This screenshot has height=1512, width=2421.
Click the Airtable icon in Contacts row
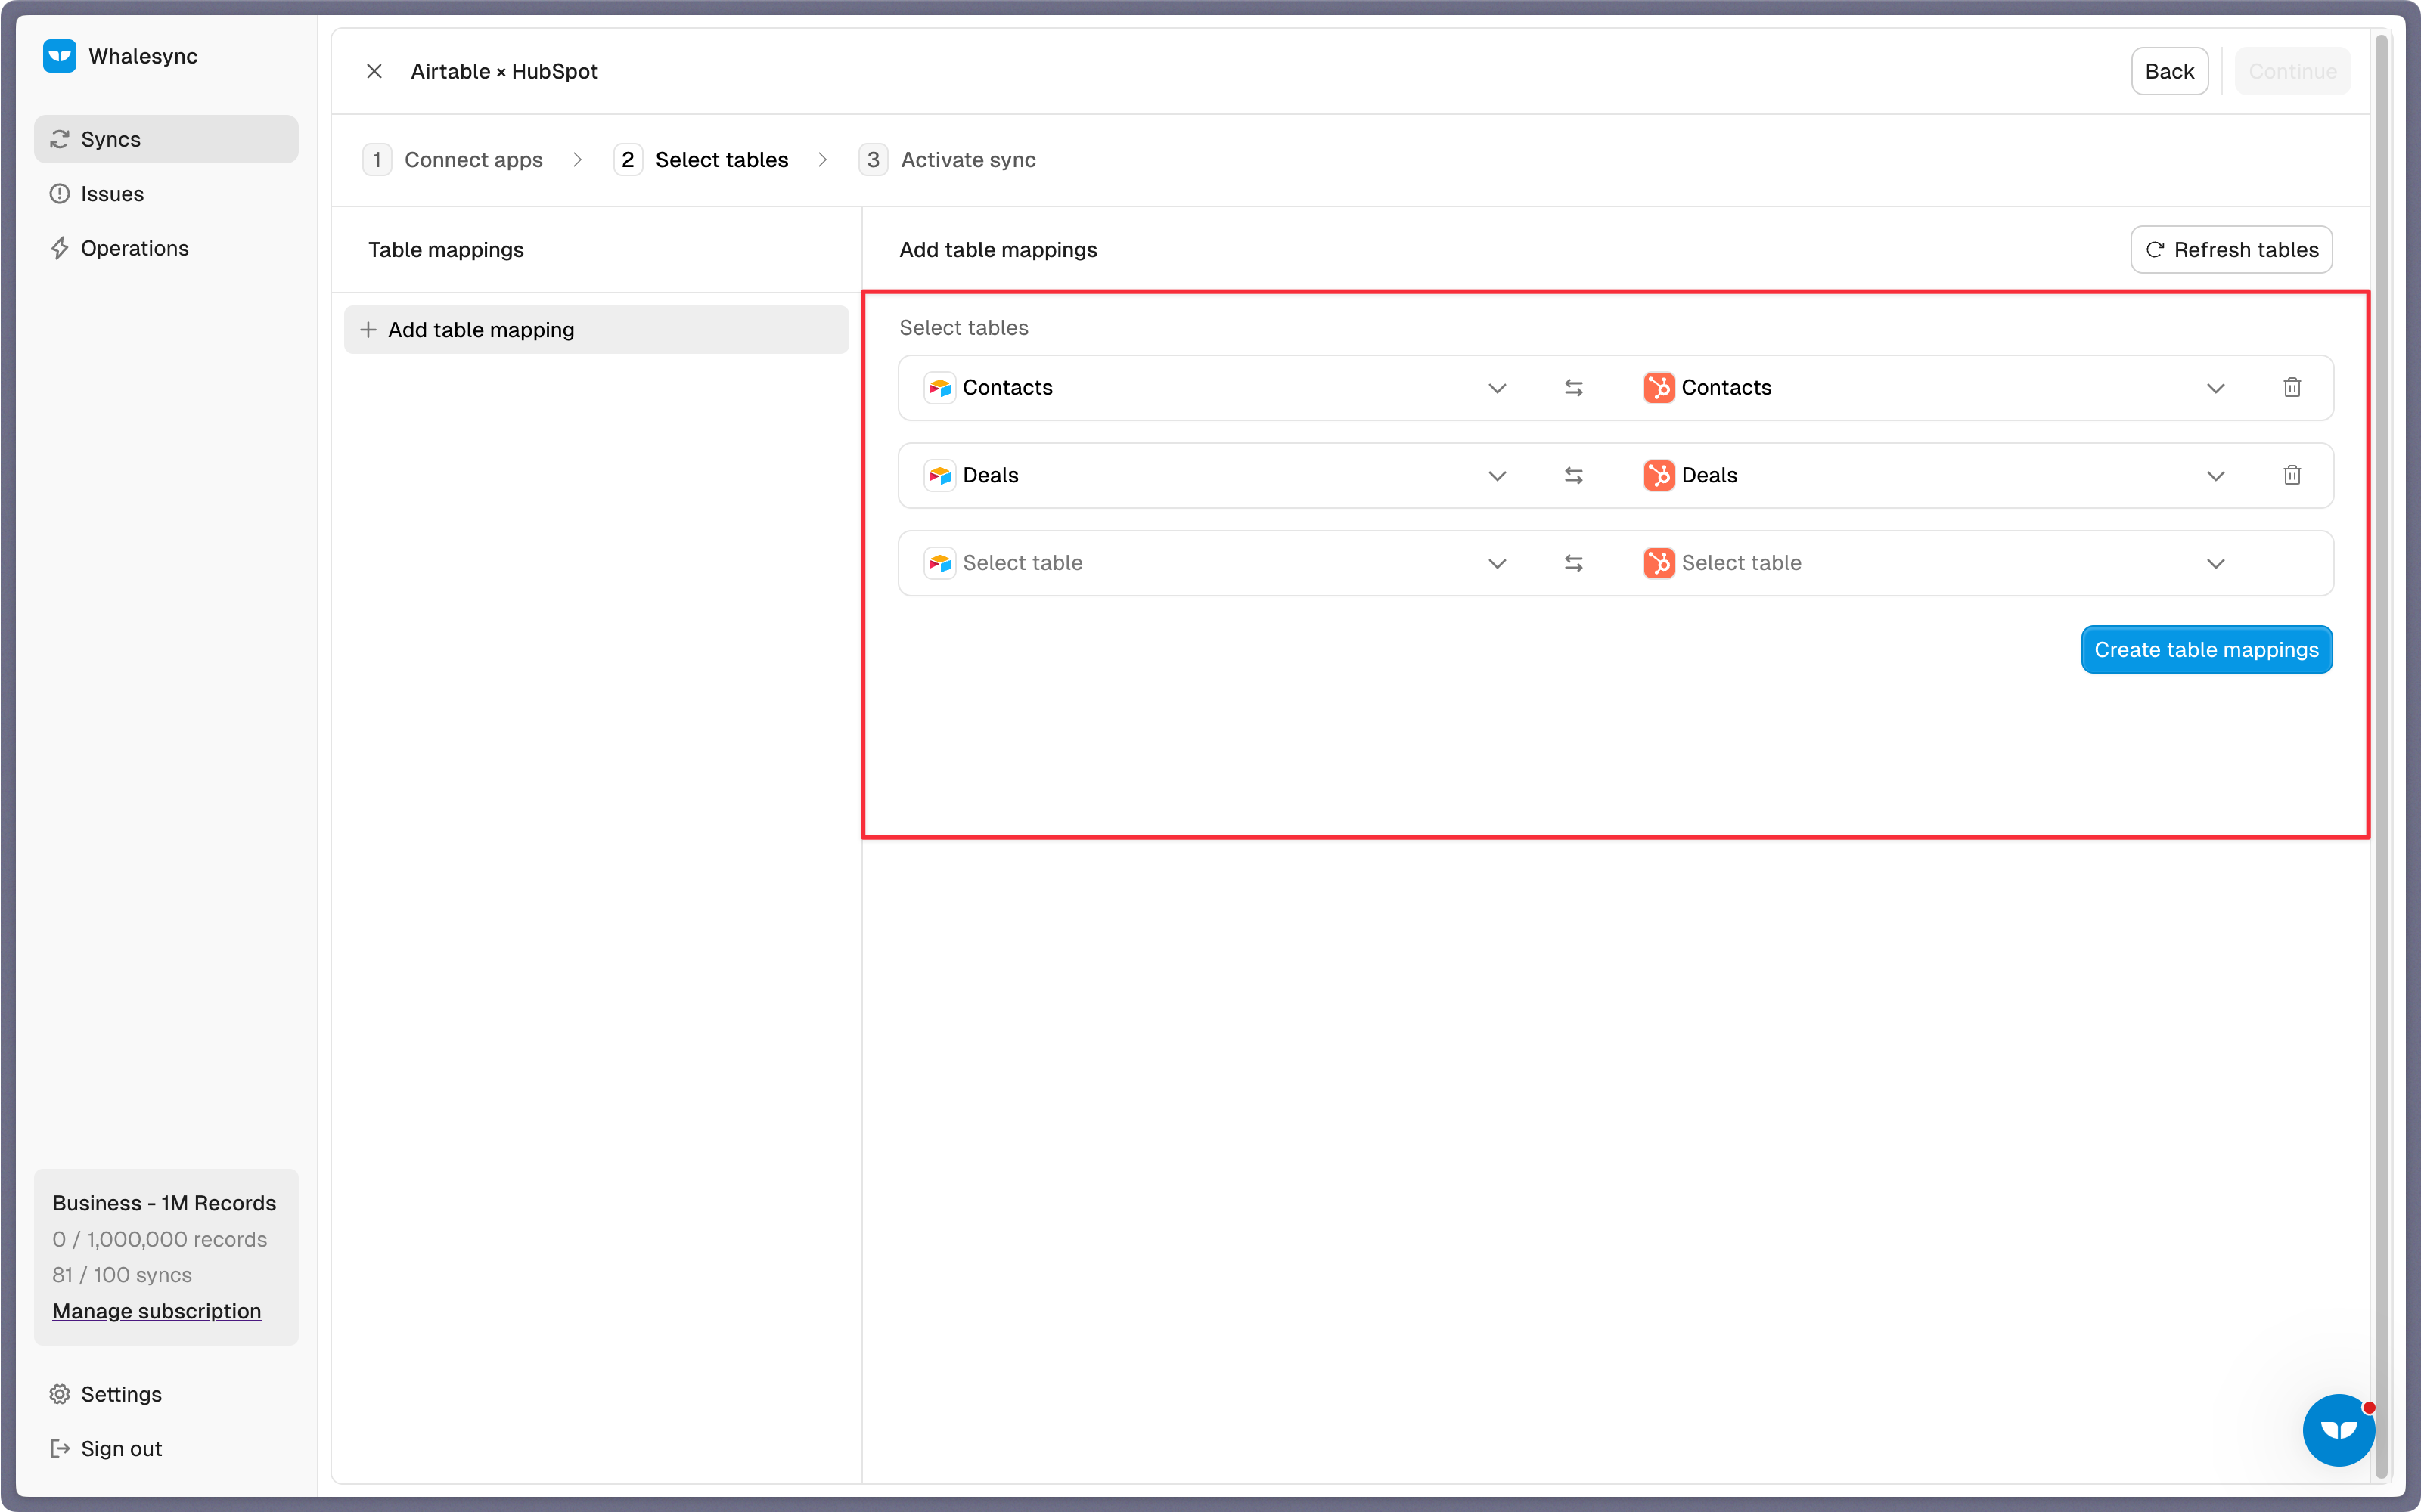tap(939, 388)
